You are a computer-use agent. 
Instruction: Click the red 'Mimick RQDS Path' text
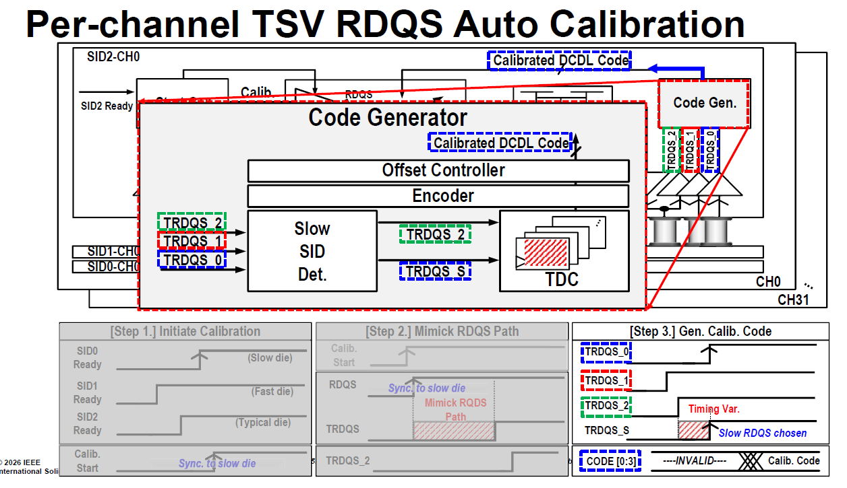455,409
